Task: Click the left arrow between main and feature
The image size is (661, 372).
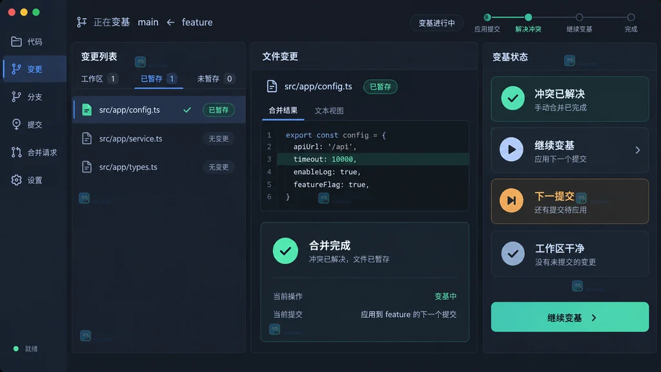Action: click(x=170, y=23)
